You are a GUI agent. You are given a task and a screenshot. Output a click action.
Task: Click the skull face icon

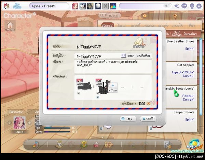[x=192, y=6]
